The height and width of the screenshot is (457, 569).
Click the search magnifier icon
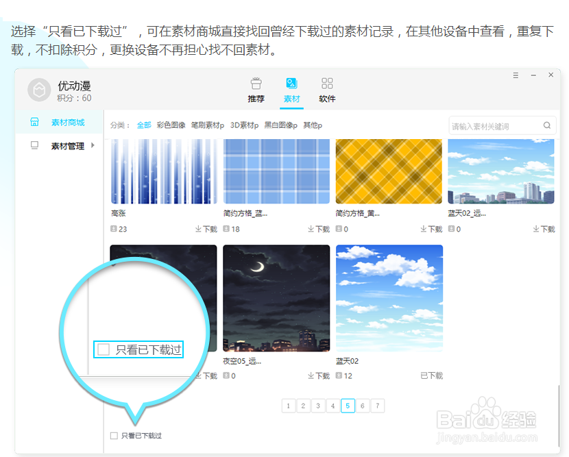(x=547, y=125)
